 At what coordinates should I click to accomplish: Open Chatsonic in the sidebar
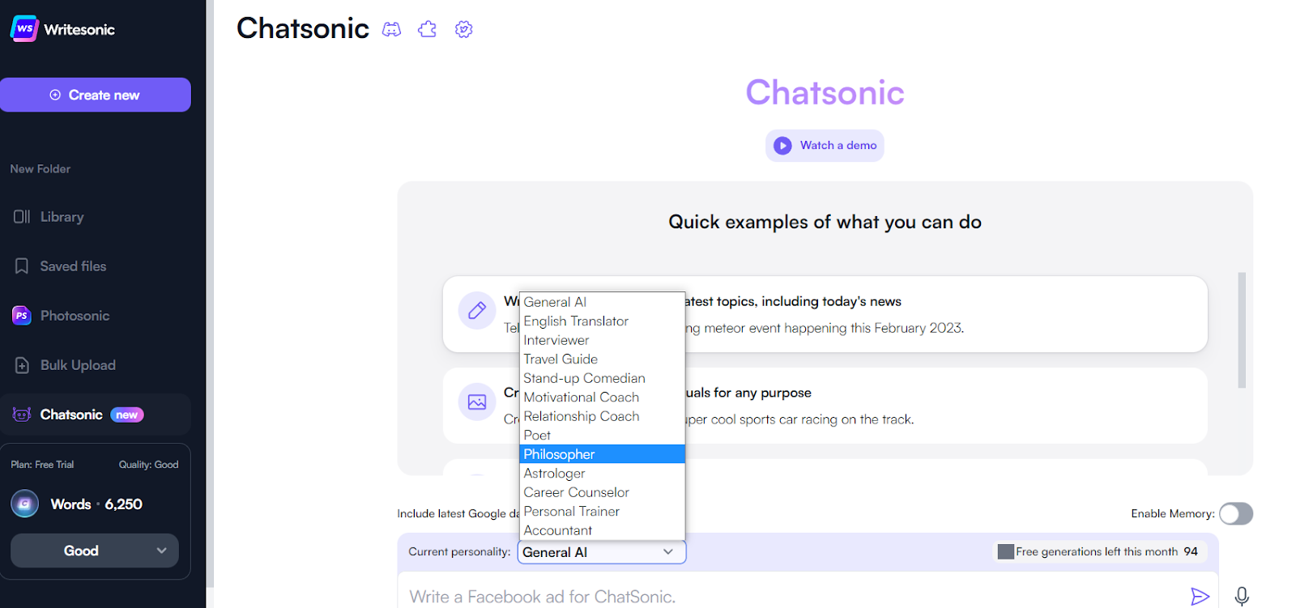(96, 415)
